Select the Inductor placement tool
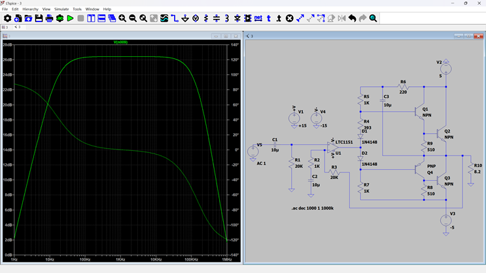Viewport: 486px width, 273px height. click(x=227, y=18)
